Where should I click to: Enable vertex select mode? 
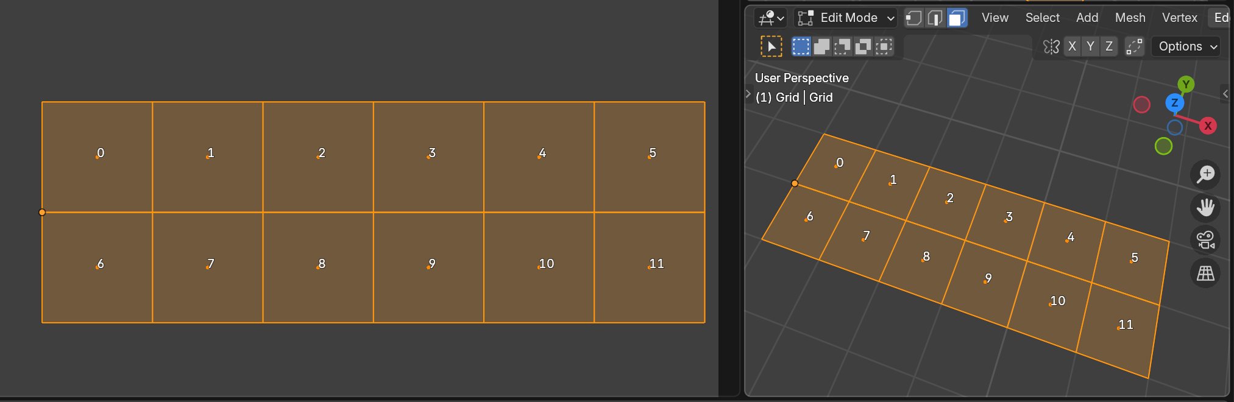click(x=913, y=18)
